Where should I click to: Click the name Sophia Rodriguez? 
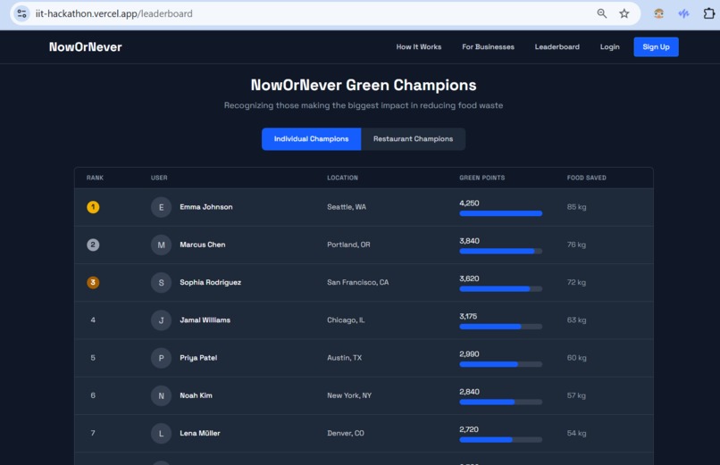(210, 283)
